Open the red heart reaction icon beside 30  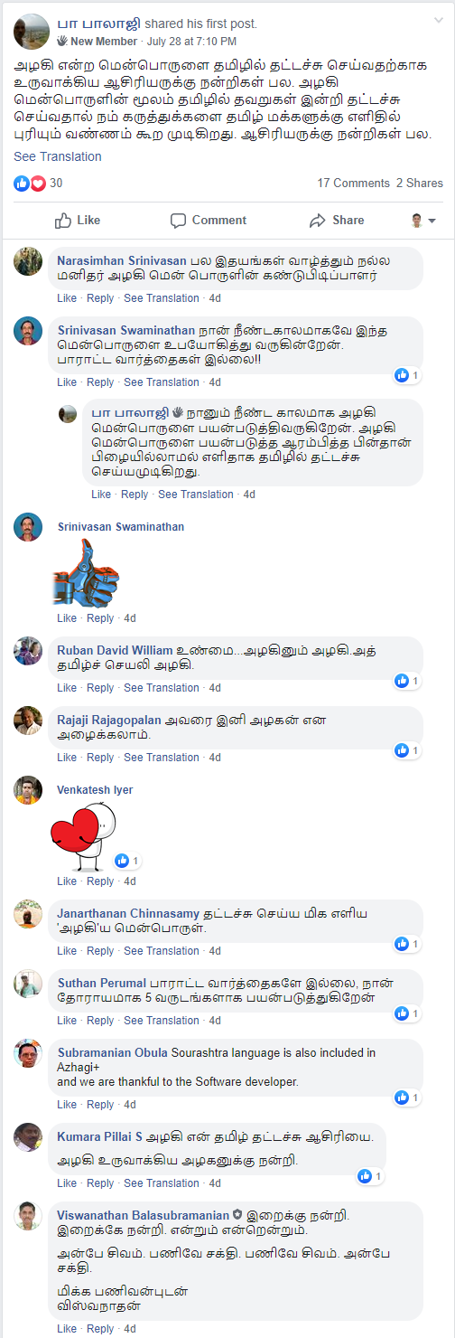[x=38, y=183]
